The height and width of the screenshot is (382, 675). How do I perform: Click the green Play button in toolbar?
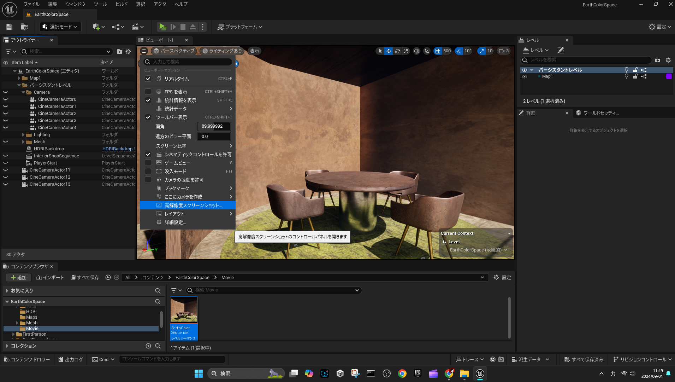pyautogui.click(x=162, y=27)
